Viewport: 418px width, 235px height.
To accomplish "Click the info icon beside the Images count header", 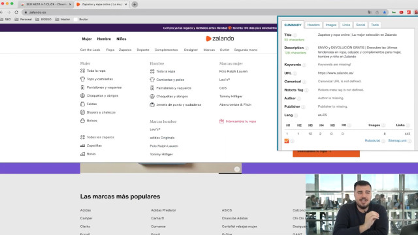I will [383, 125].
